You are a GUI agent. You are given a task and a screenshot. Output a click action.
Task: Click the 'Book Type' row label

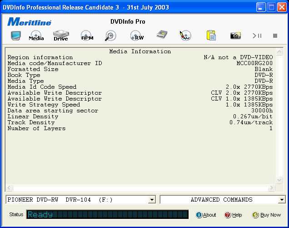click(x=24, y=75)
